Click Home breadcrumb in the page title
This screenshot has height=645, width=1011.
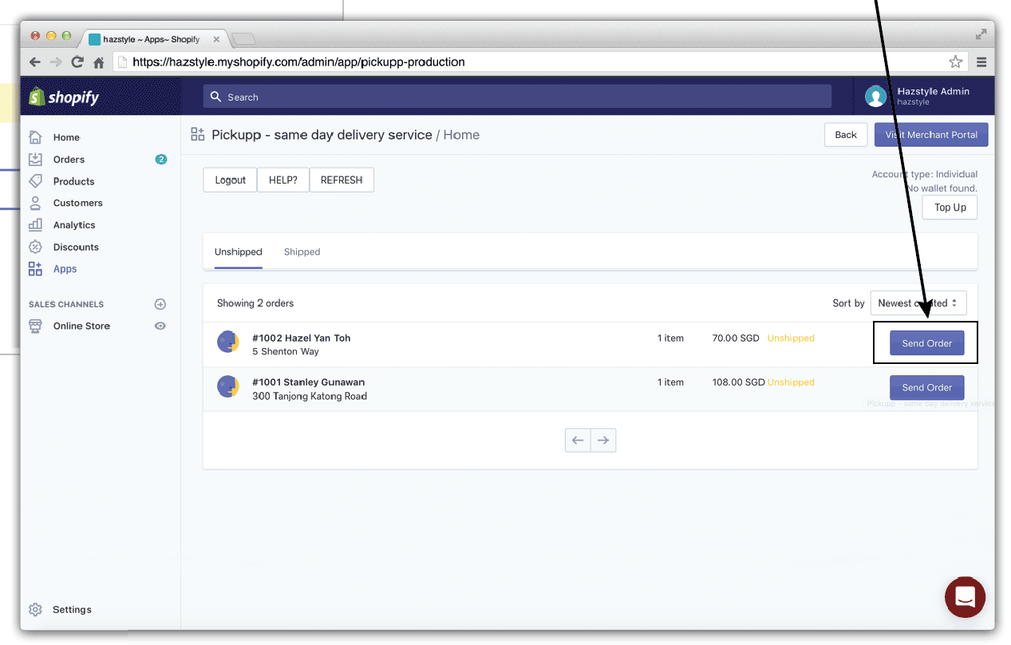[x=461, y=135]
